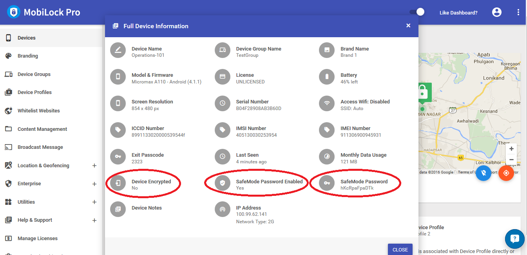Click the IP Address network icon
Image resolution: width=527 pixels, height=255 pixels.
coord(223,210)
